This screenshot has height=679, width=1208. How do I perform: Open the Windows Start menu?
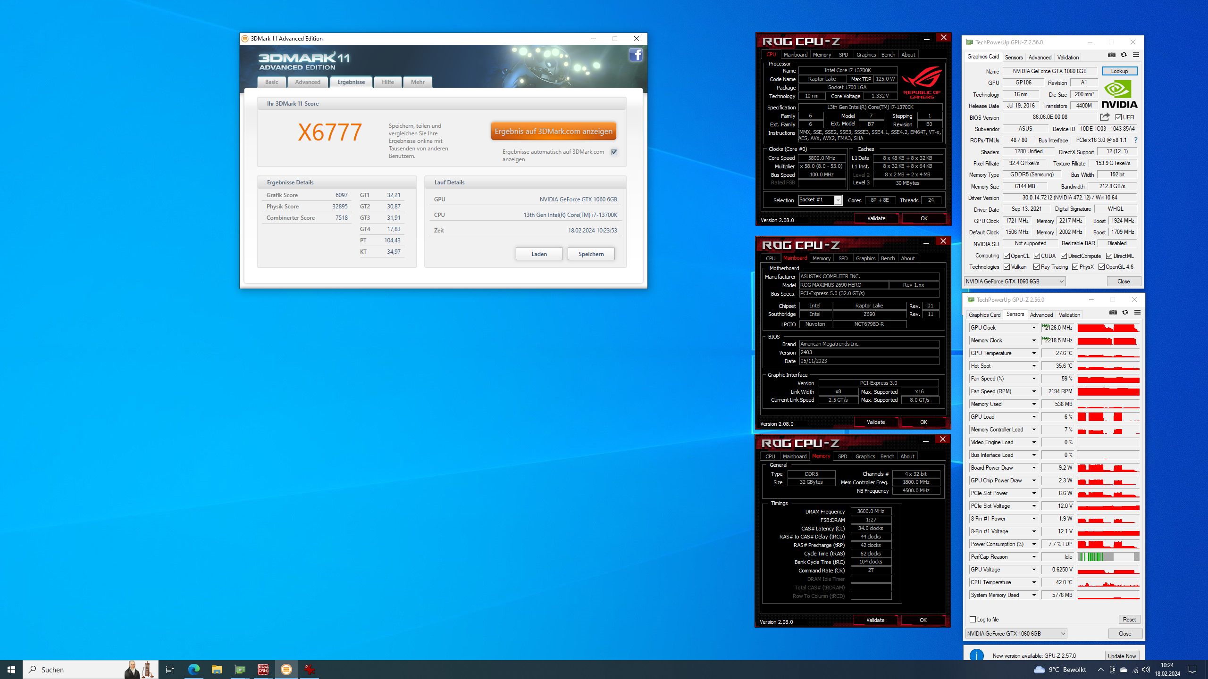pyautogui.click(x=11, y=670)
